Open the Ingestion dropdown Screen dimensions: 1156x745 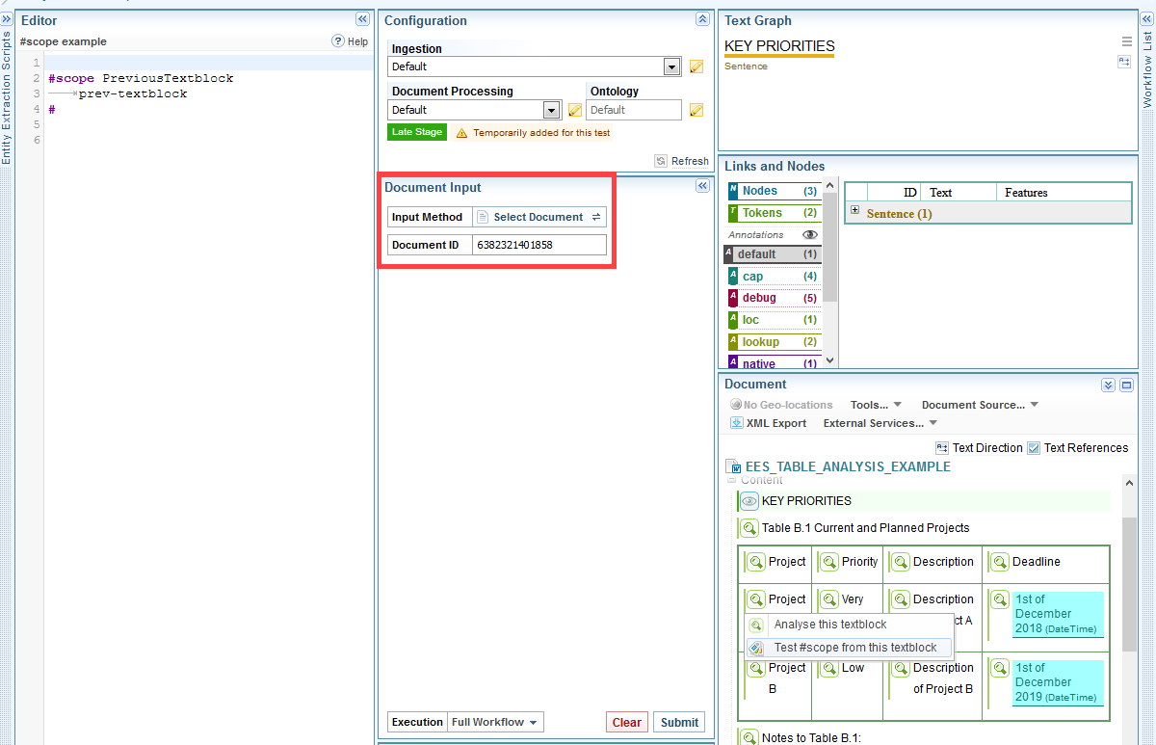coord(672,67)
